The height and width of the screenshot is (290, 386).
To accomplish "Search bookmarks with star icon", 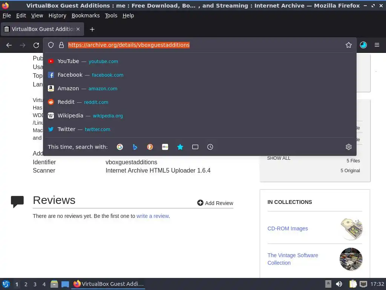I will click(x=180, y=147).
